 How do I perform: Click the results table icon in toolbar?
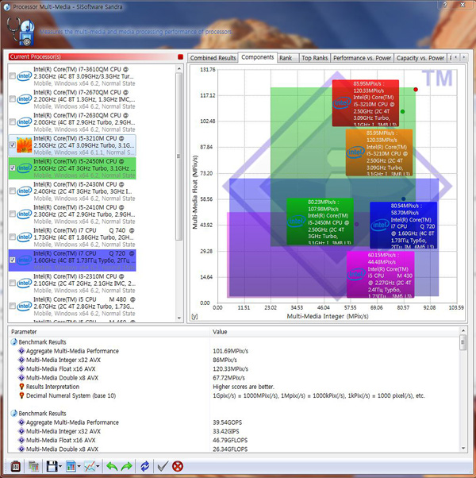pos(33,466)
